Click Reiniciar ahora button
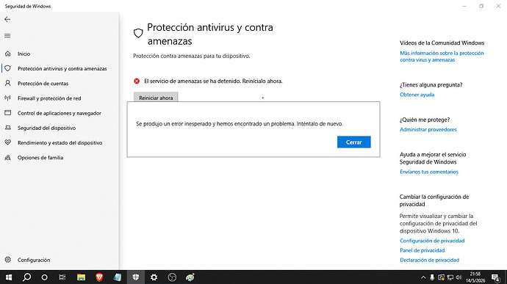Viewport: 507px width, 284px height. pyautogui.click(x=156, y=97)
